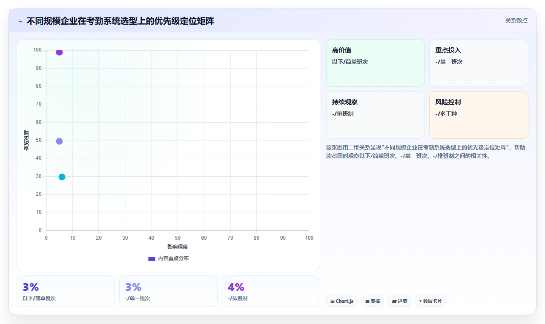
Task: Click the -/多工种 text in 风险控制 card
Action: [446, 114]
